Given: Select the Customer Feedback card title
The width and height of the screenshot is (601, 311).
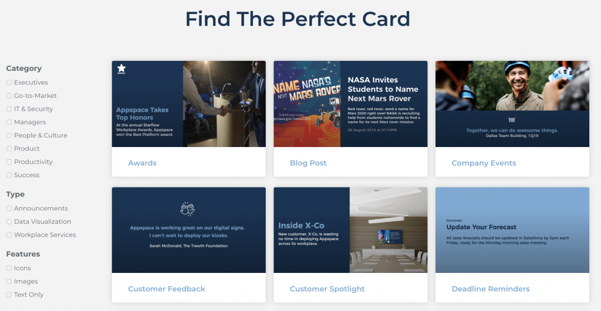Looking at the screenshot, I should (166, 289).
